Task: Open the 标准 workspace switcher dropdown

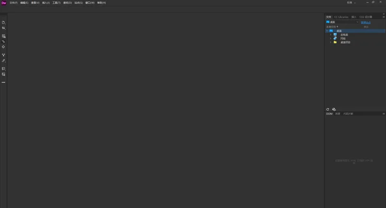Action: point(351,3)
